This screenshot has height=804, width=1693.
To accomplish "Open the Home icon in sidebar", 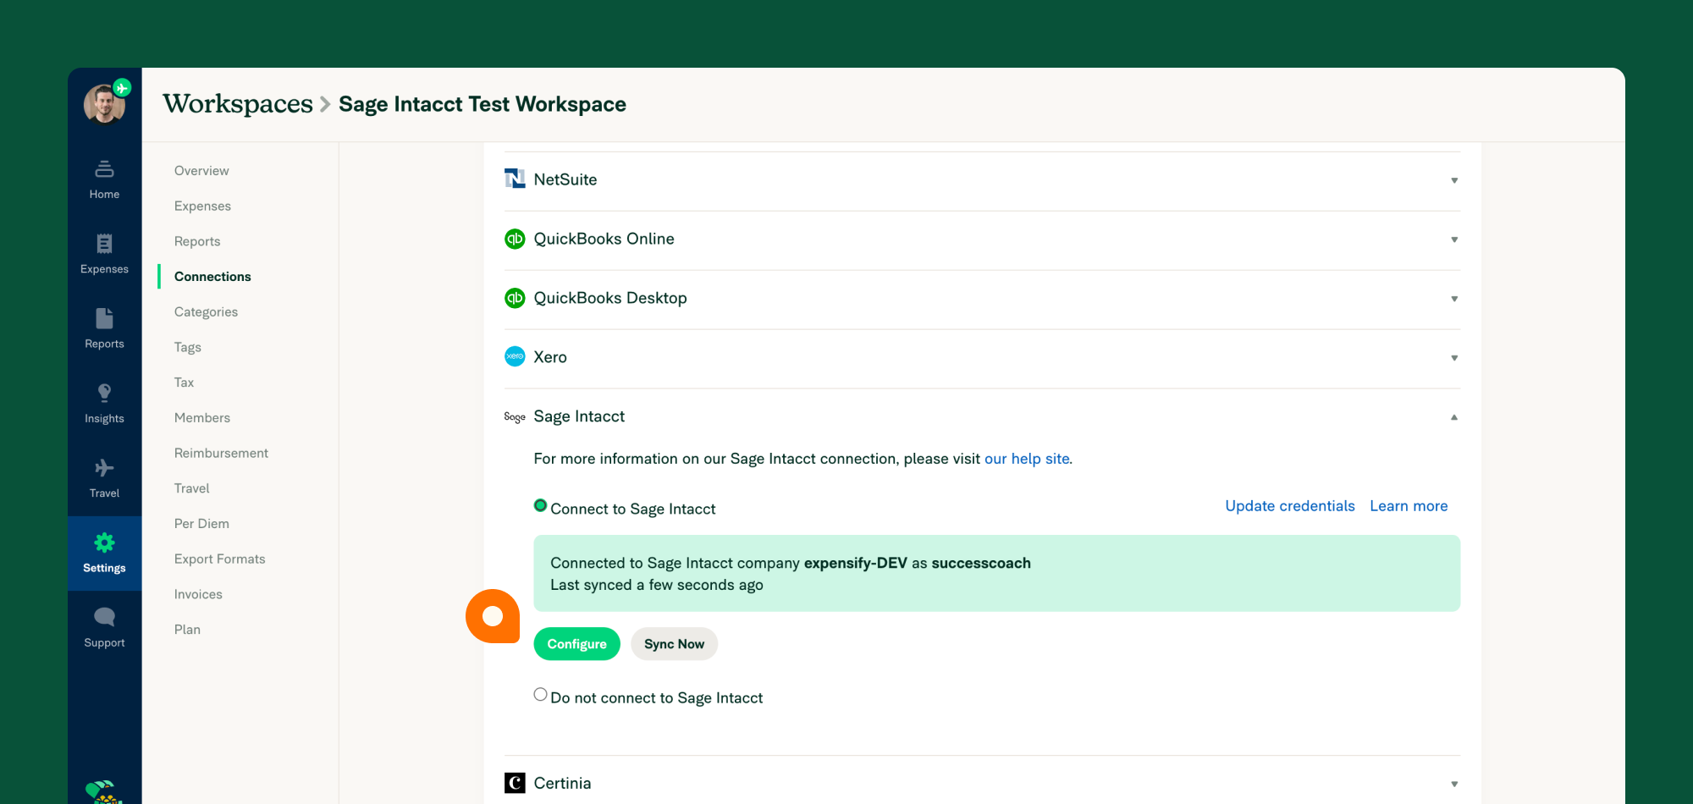I will point(104,169).
